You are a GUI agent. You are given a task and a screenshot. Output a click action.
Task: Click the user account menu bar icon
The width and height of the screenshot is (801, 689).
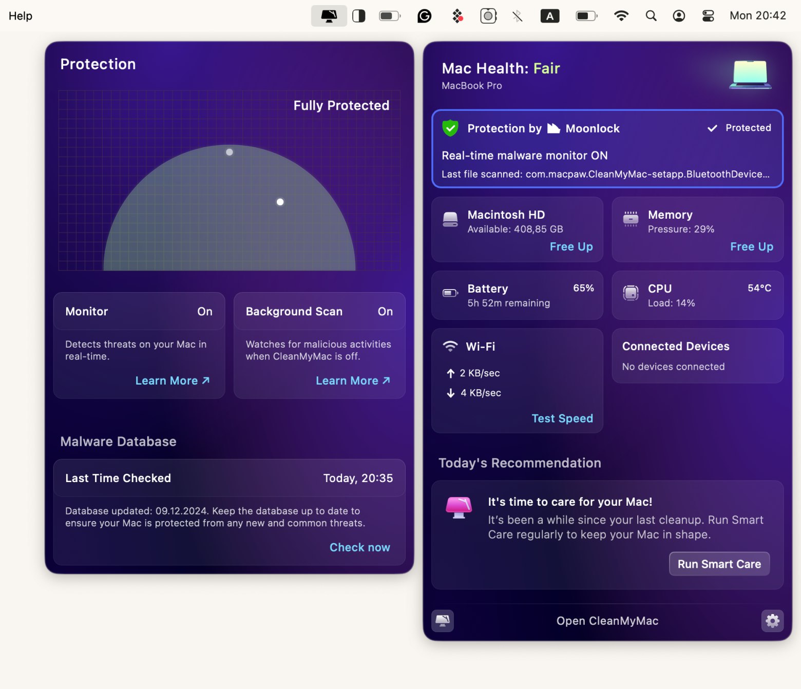[x=679, y=16]
